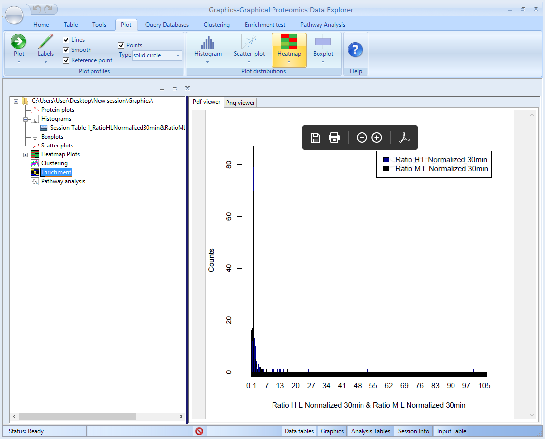Click the green Plot arrow icon
The width and height of the screenshot is (545, 439).
click(18, 42)
